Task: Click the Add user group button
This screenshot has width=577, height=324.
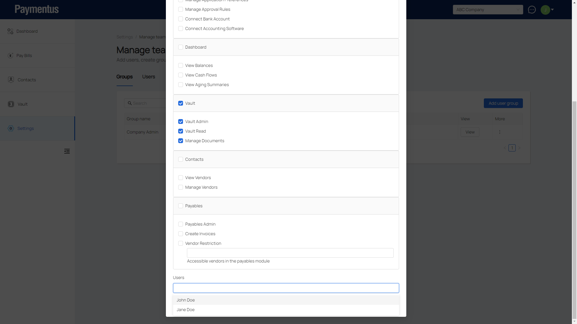Action: [x=503, y=103]
